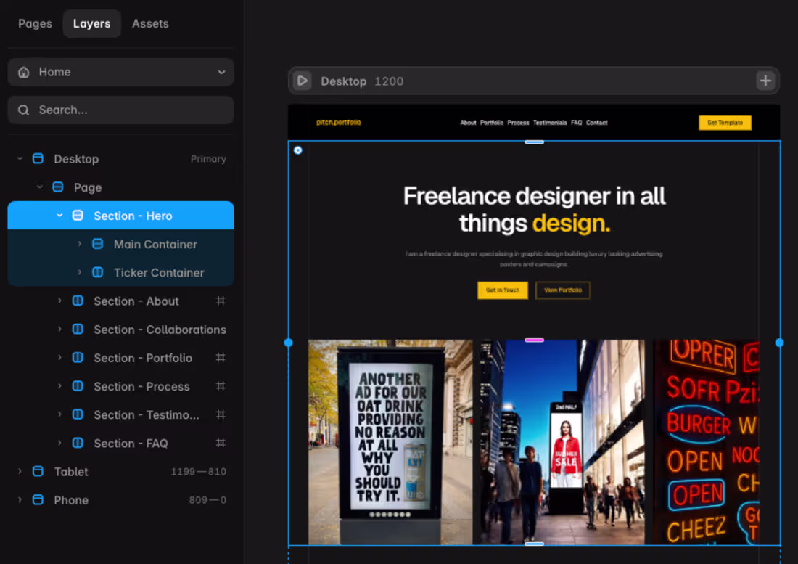Image resolution: width=798 pixels, height=564 pixels.
Task: Click the Ticker Container layer icon
Action: pyautogui.click(x=97, y=272)
